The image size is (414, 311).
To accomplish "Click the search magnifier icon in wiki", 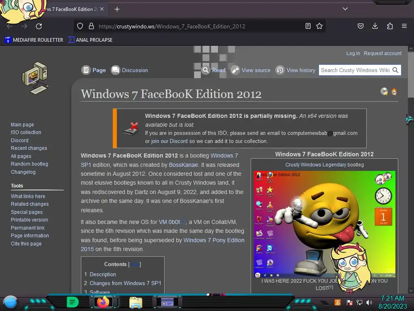I will click(x=395, y=70).
